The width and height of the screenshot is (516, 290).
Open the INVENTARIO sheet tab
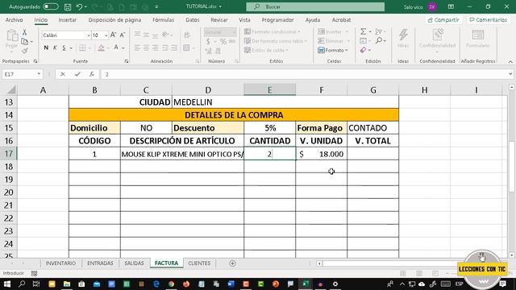point(60,263)
